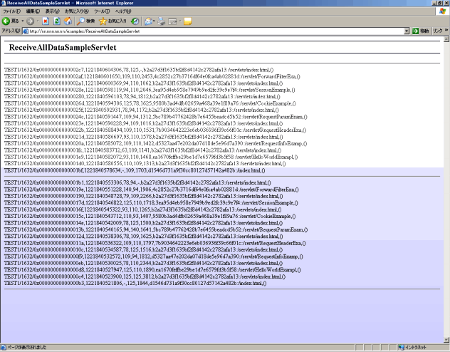Click row 0x00000000000000b3 index.html
Viewport: 450px width, 352px height.
pyautogui.click(x=135, y=284)
